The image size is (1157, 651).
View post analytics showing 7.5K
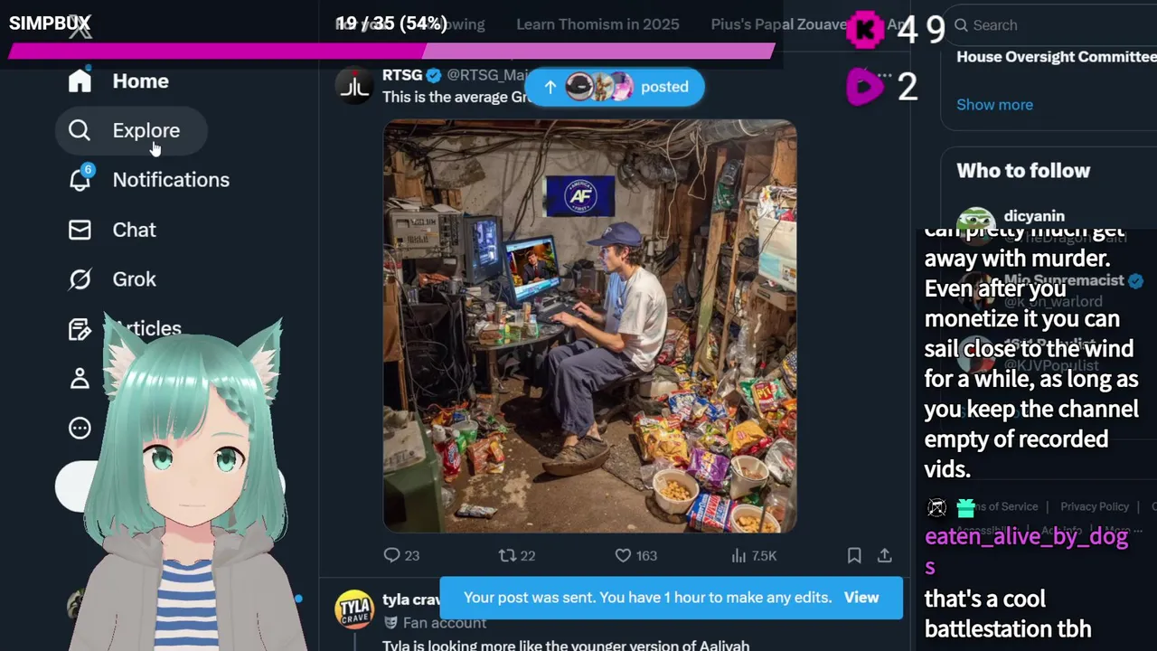pyautogui.click(x=754, y=555)
